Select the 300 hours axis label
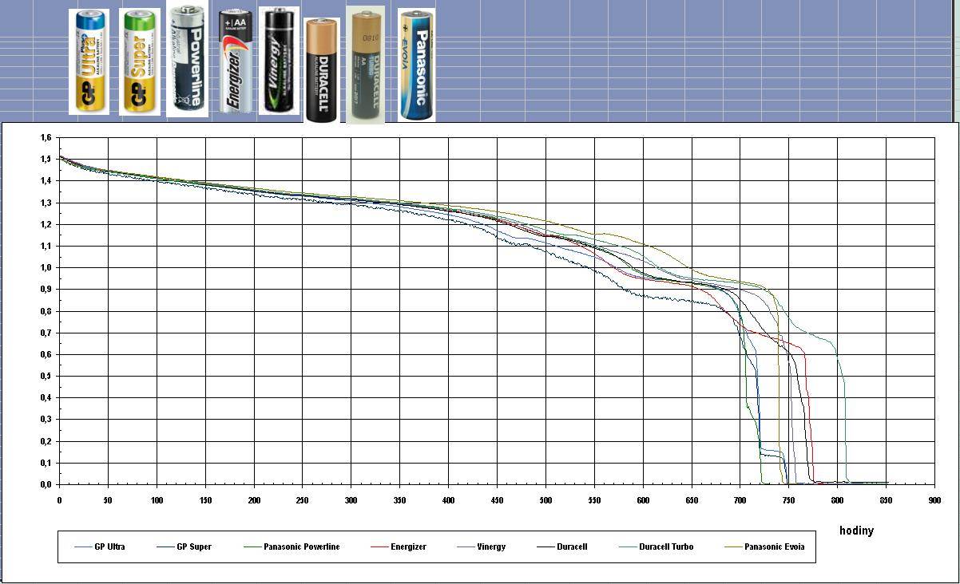This screenshot has width=960, height=584. [351, 500]
